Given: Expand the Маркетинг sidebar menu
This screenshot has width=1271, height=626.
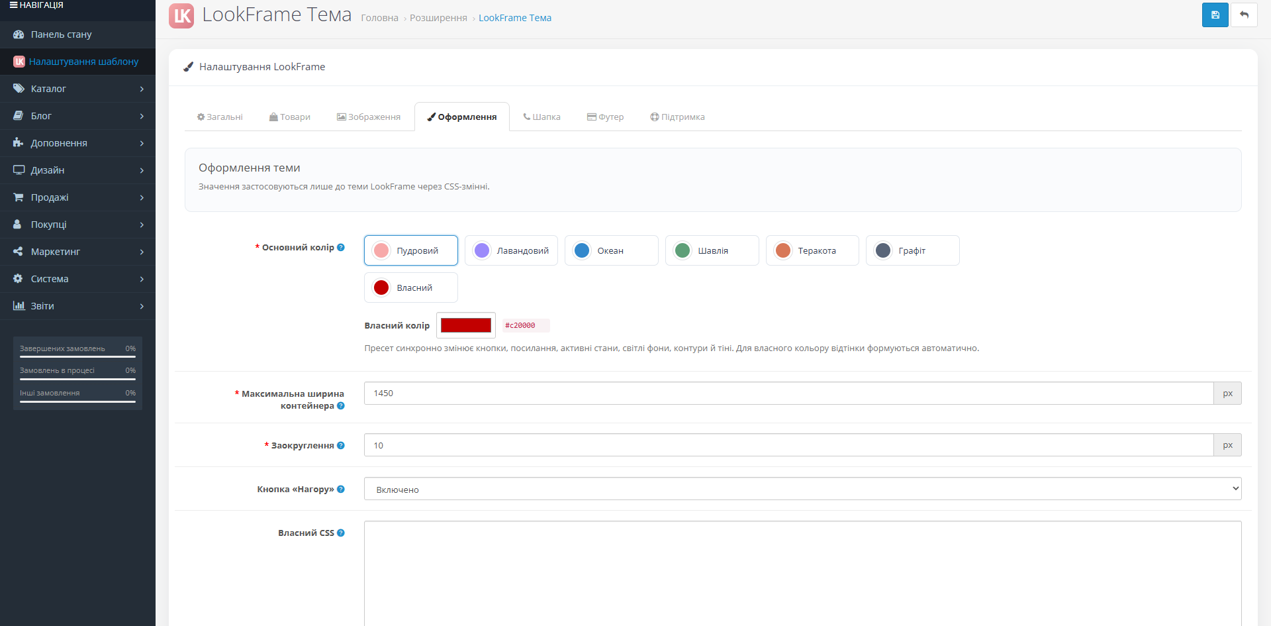Looking at the screenshot, I should [x=77, y=251].
